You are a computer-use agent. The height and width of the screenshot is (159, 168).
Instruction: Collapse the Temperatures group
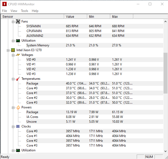[x=13, y=79]
